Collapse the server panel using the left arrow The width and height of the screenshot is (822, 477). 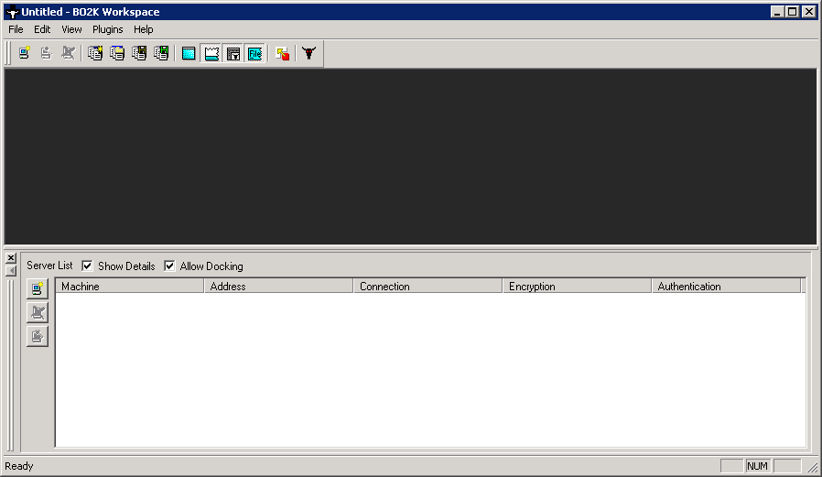tap(11, 271)
